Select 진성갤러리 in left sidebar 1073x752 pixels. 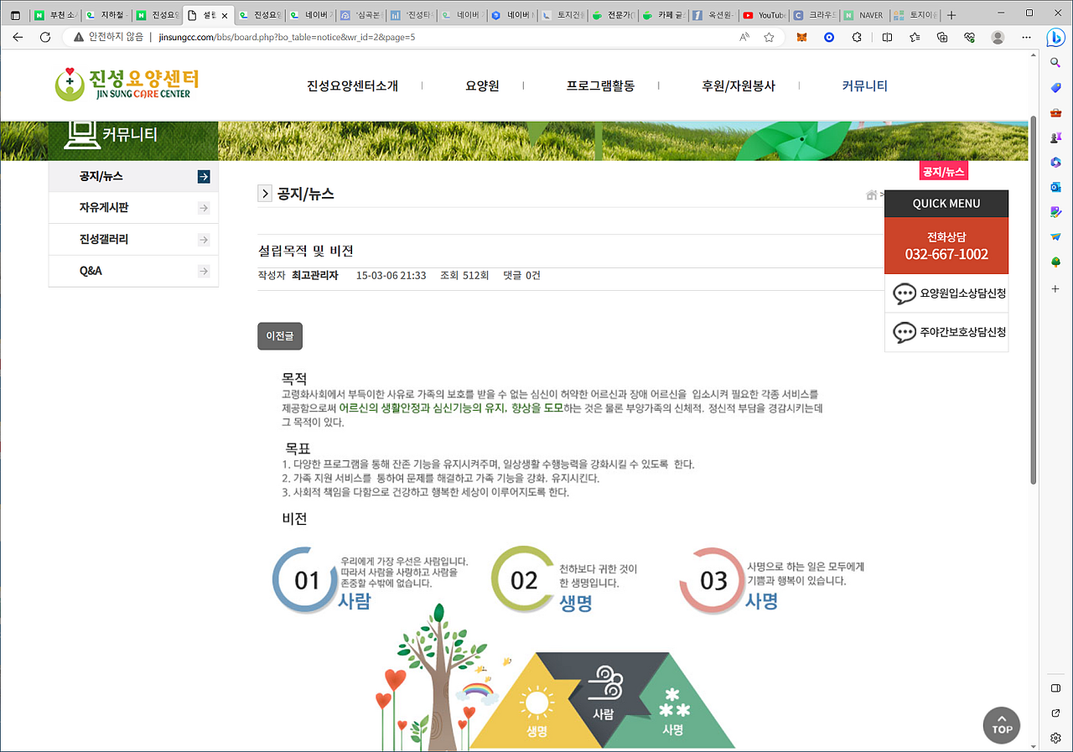pyautogui.click(x=133, y=240)
